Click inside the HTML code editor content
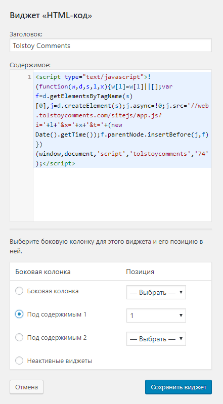 point(122,146)
